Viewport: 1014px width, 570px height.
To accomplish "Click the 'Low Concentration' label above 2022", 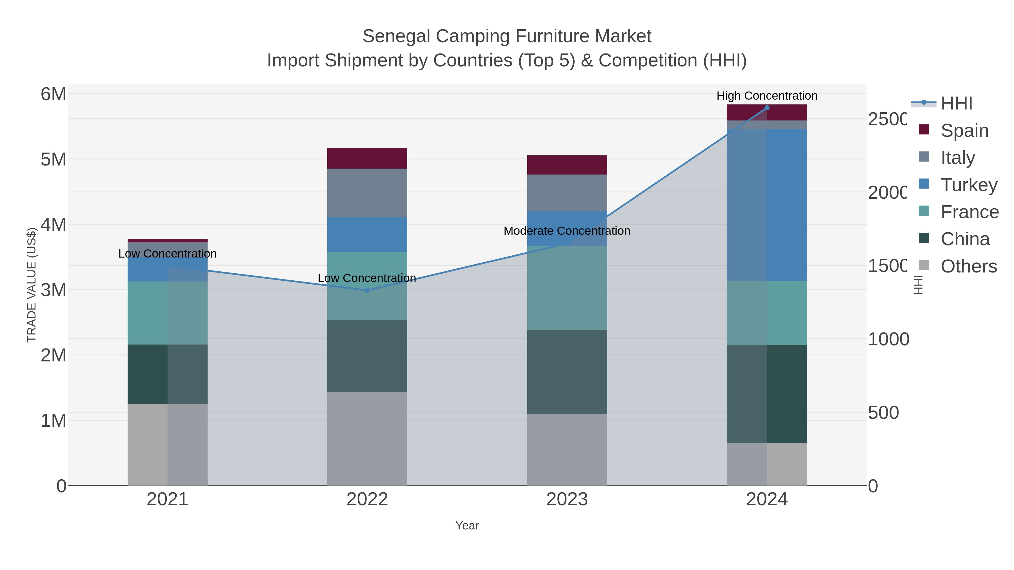I will click(x=367, y=278).
